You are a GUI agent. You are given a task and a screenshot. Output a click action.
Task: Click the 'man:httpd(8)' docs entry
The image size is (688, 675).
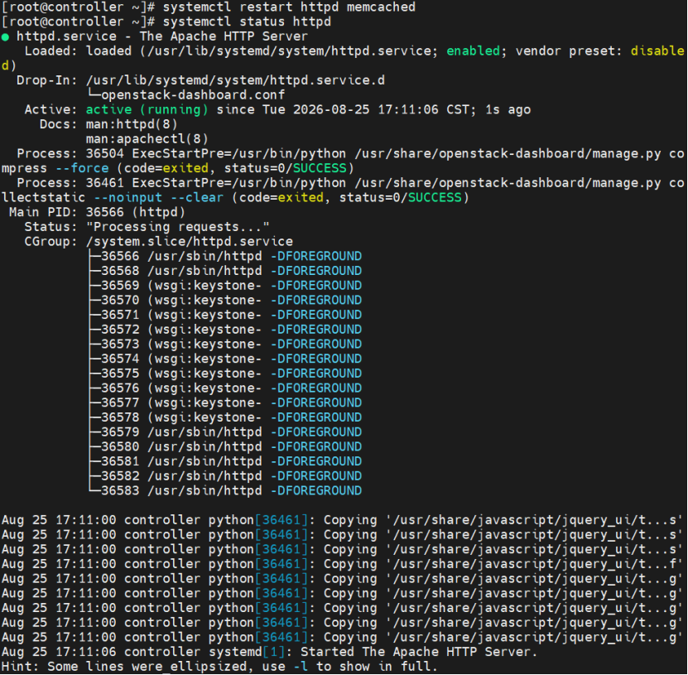point(132,124)
